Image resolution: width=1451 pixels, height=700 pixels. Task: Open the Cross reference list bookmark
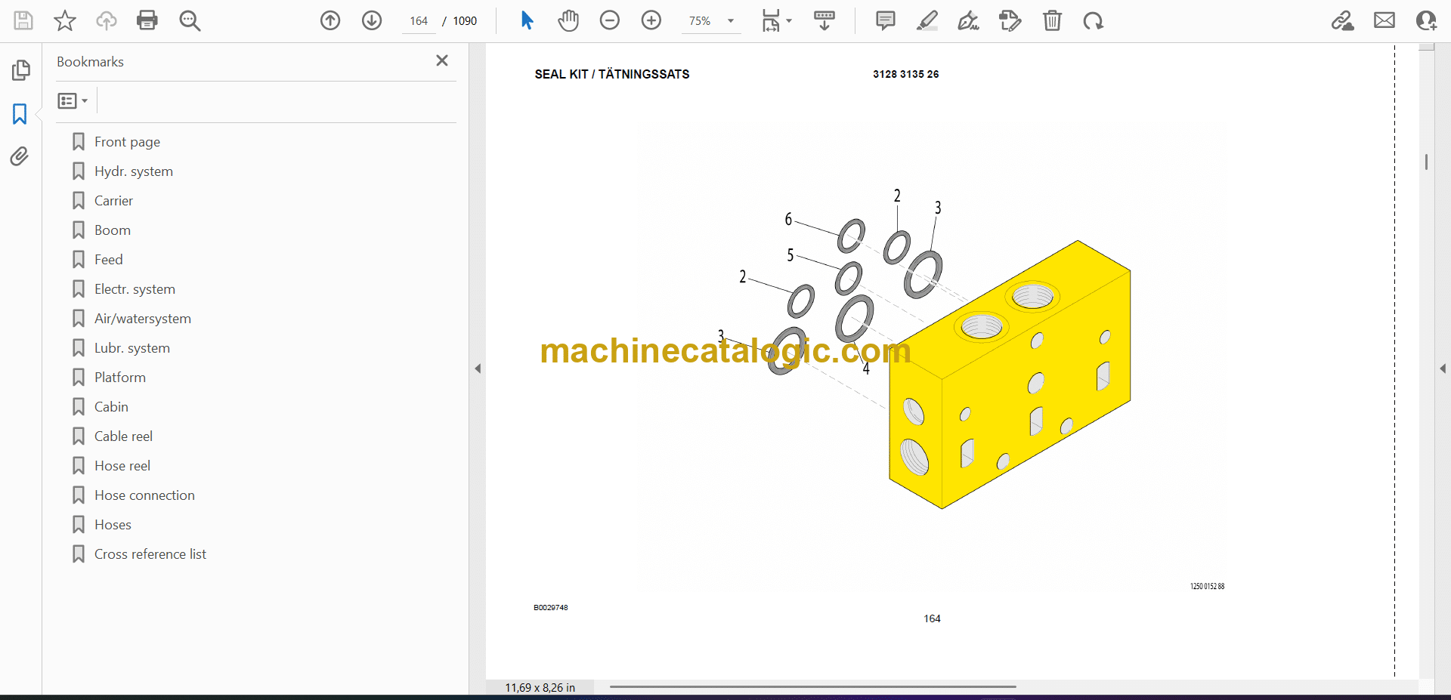pyautogui.click(x=150, y=554)
